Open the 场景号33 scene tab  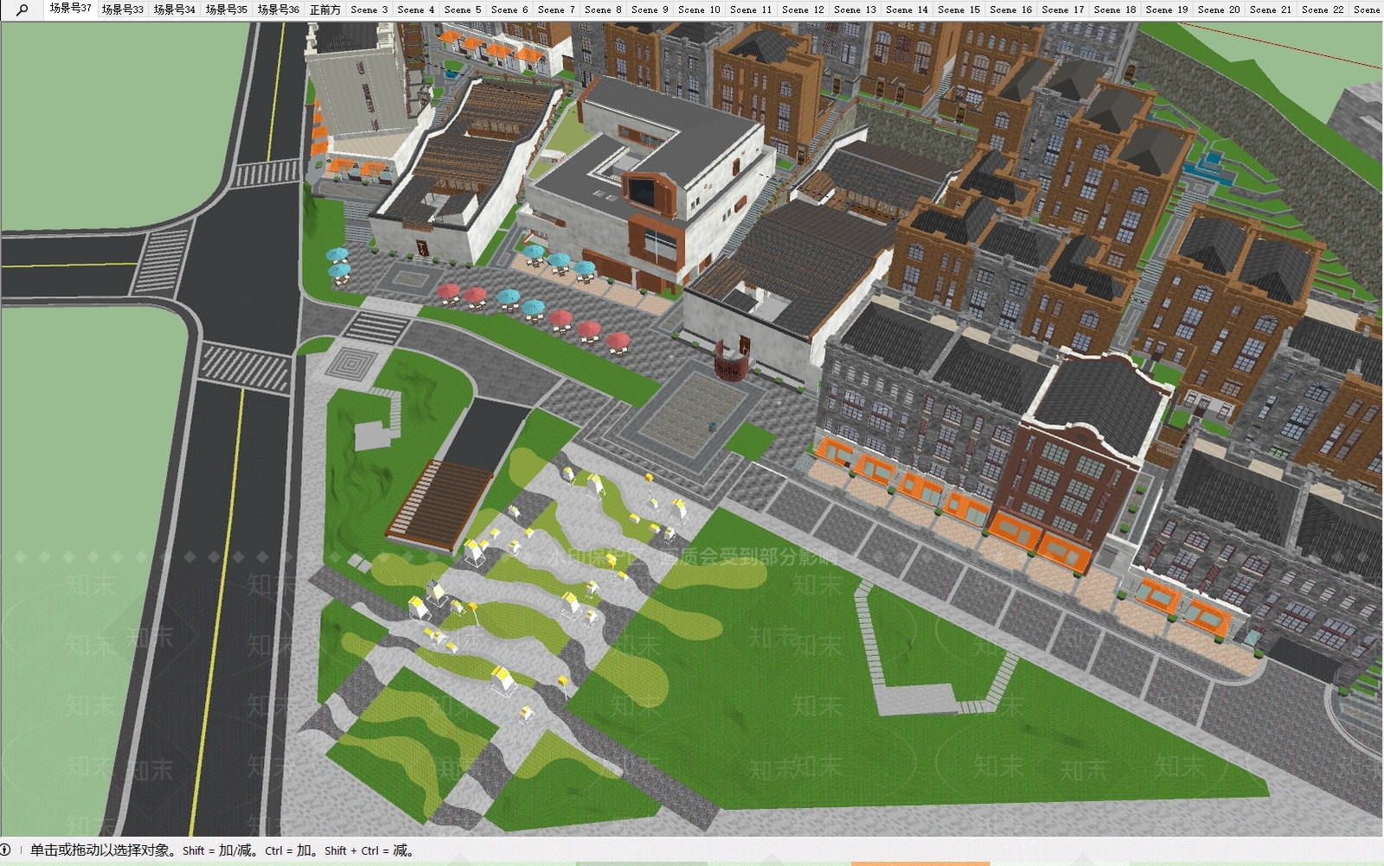click(x=122, y=10)
